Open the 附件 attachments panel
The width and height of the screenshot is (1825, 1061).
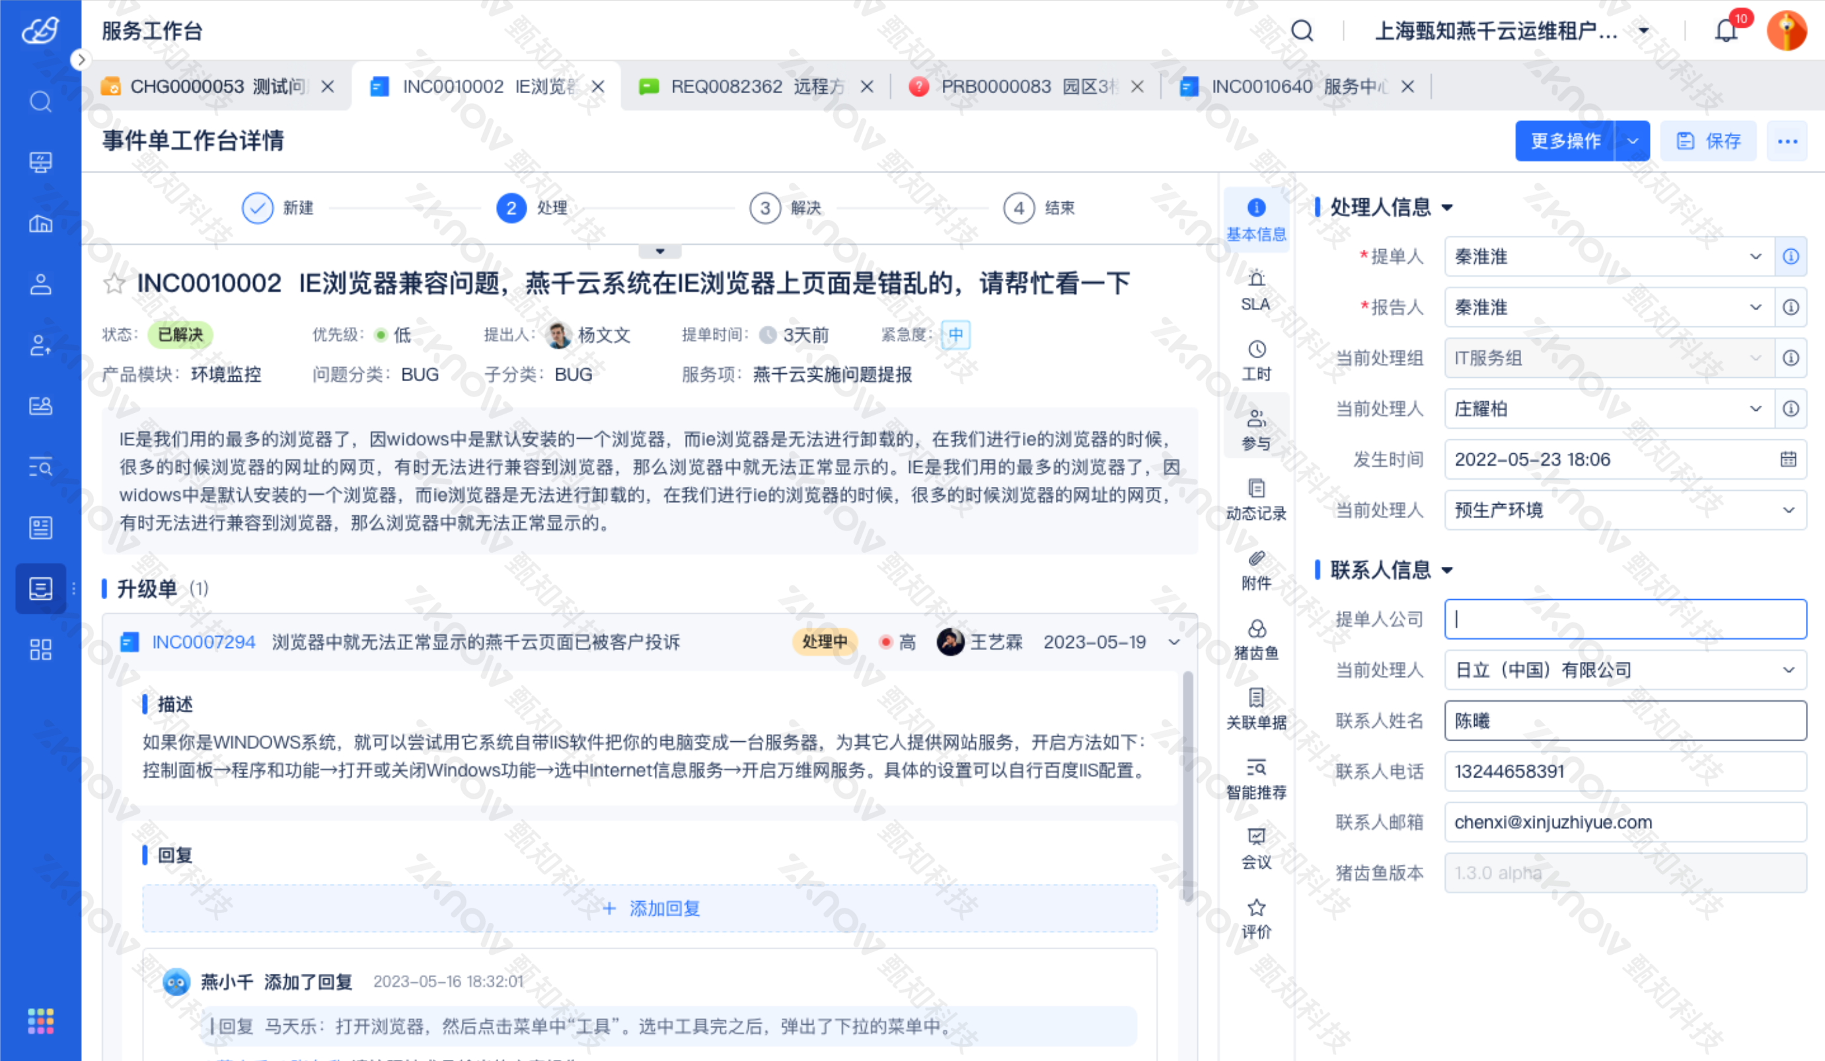[x=1257, y=569]
